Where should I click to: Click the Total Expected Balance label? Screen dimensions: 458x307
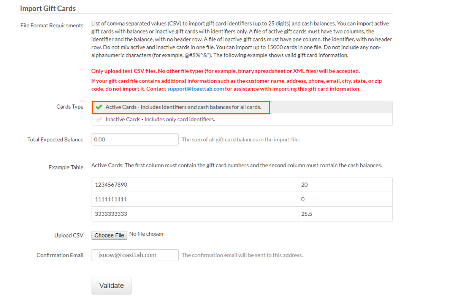point(55,139)
